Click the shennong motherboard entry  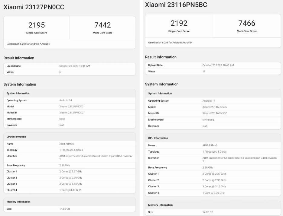[x=208, y=119]
